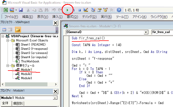Click the Worksheets(srcSheet).Range formula line

click(x=118, y=103)
